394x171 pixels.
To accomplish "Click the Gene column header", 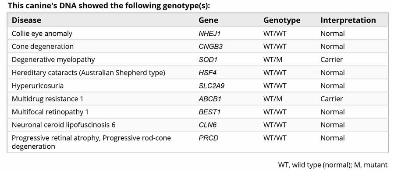I will click(x=208, y=20).
